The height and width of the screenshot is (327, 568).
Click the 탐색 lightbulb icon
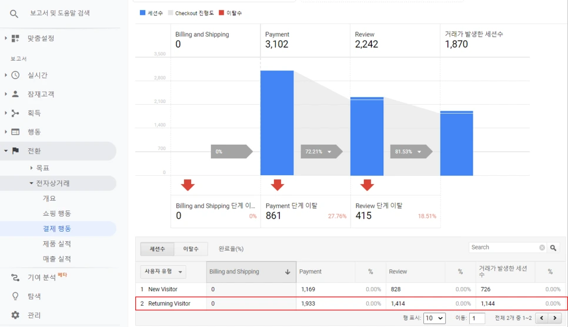(x=15, y=296)
